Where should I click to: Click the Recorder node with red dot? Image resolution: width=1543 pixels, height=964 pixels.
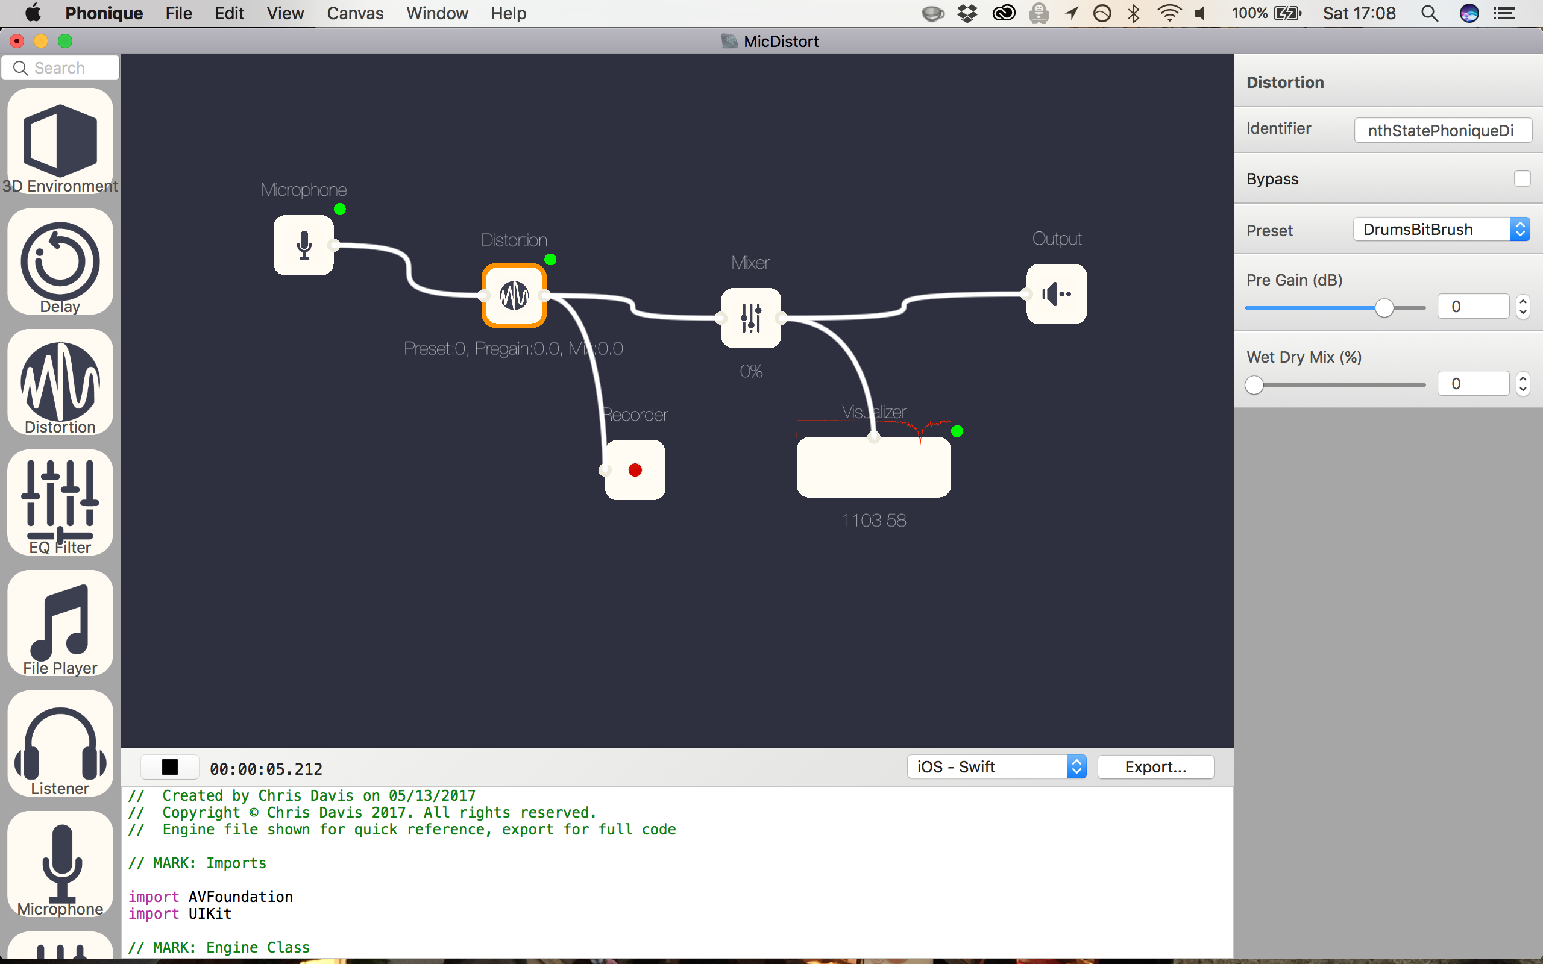pyautogui.click(x=635, y=470)
